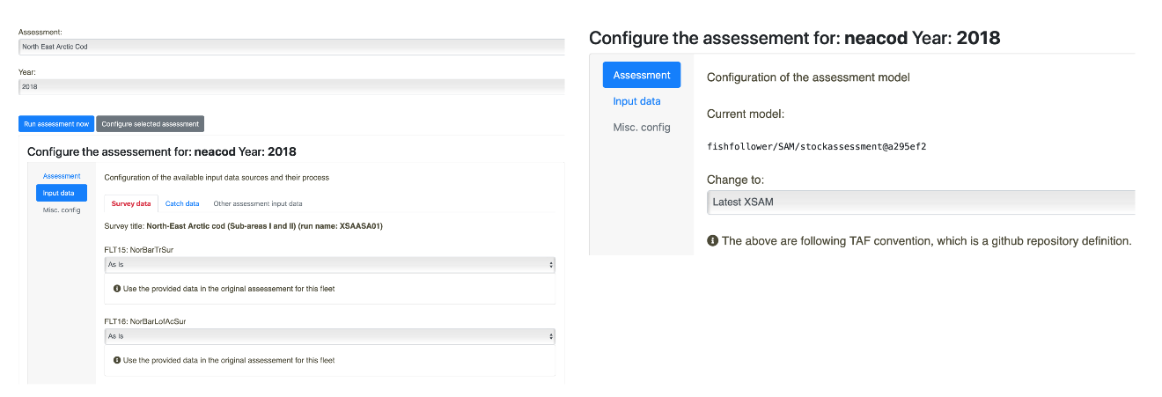Open Misc. config beneath the highlighted Input data pill

(62, 210)
